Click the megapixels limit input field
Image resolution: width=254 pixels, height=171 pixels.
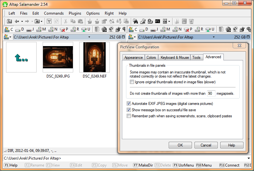click(211, 93)
